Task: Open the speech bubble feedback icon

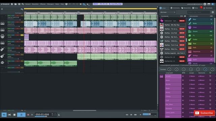Action: 66,4
